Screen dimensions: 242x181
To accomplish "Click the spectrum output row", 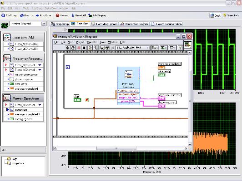I will tap(24, 110).
